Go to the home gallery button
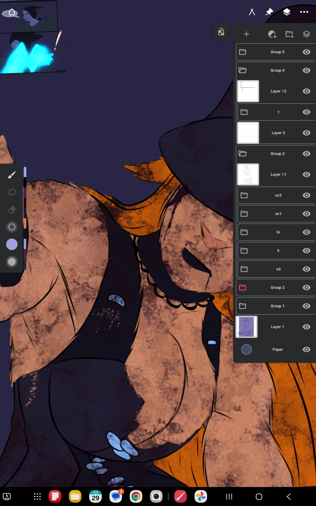Viewport: 316px width, 506px height. (12, 12)
